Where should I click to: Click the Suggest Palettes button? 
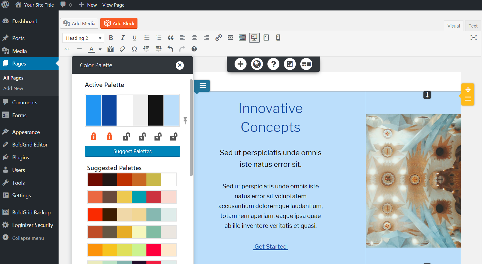pos(132,151)
